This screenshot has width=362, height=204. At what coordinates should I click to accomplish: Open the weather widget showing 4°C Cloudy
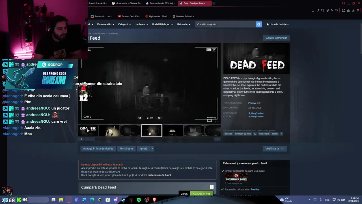(x=286, y=200)
